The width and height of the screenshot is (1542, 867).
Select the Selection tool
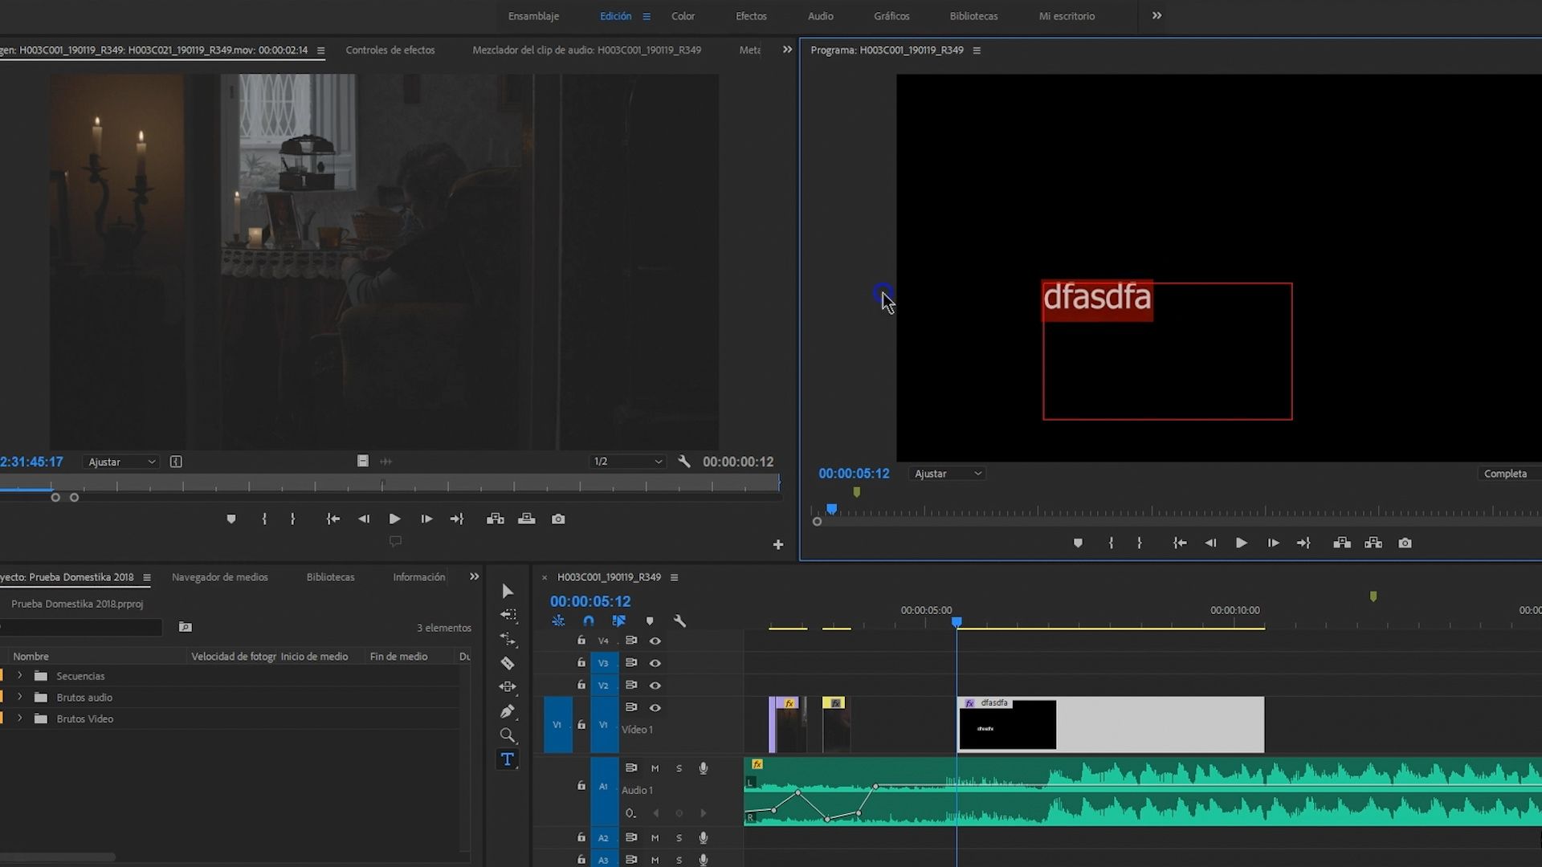coord(507,591)
